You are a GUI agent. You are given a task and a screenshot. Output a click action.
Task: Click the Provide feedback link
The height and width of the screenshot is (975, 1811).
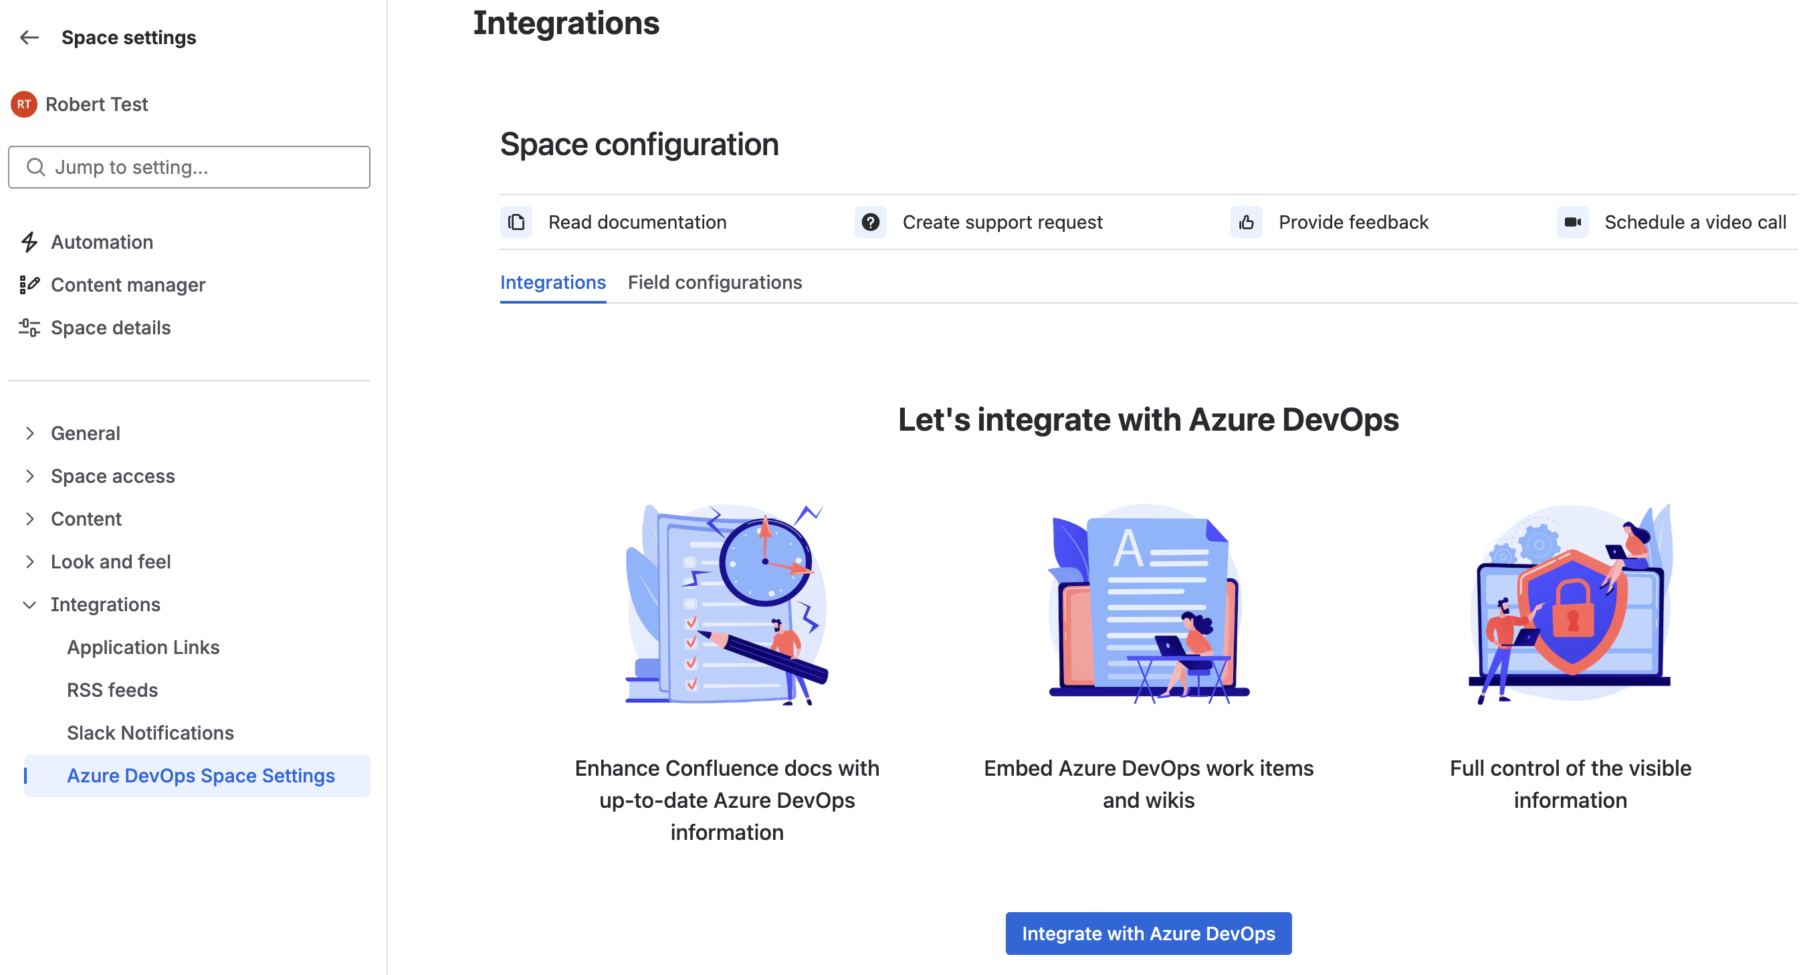1354,222
